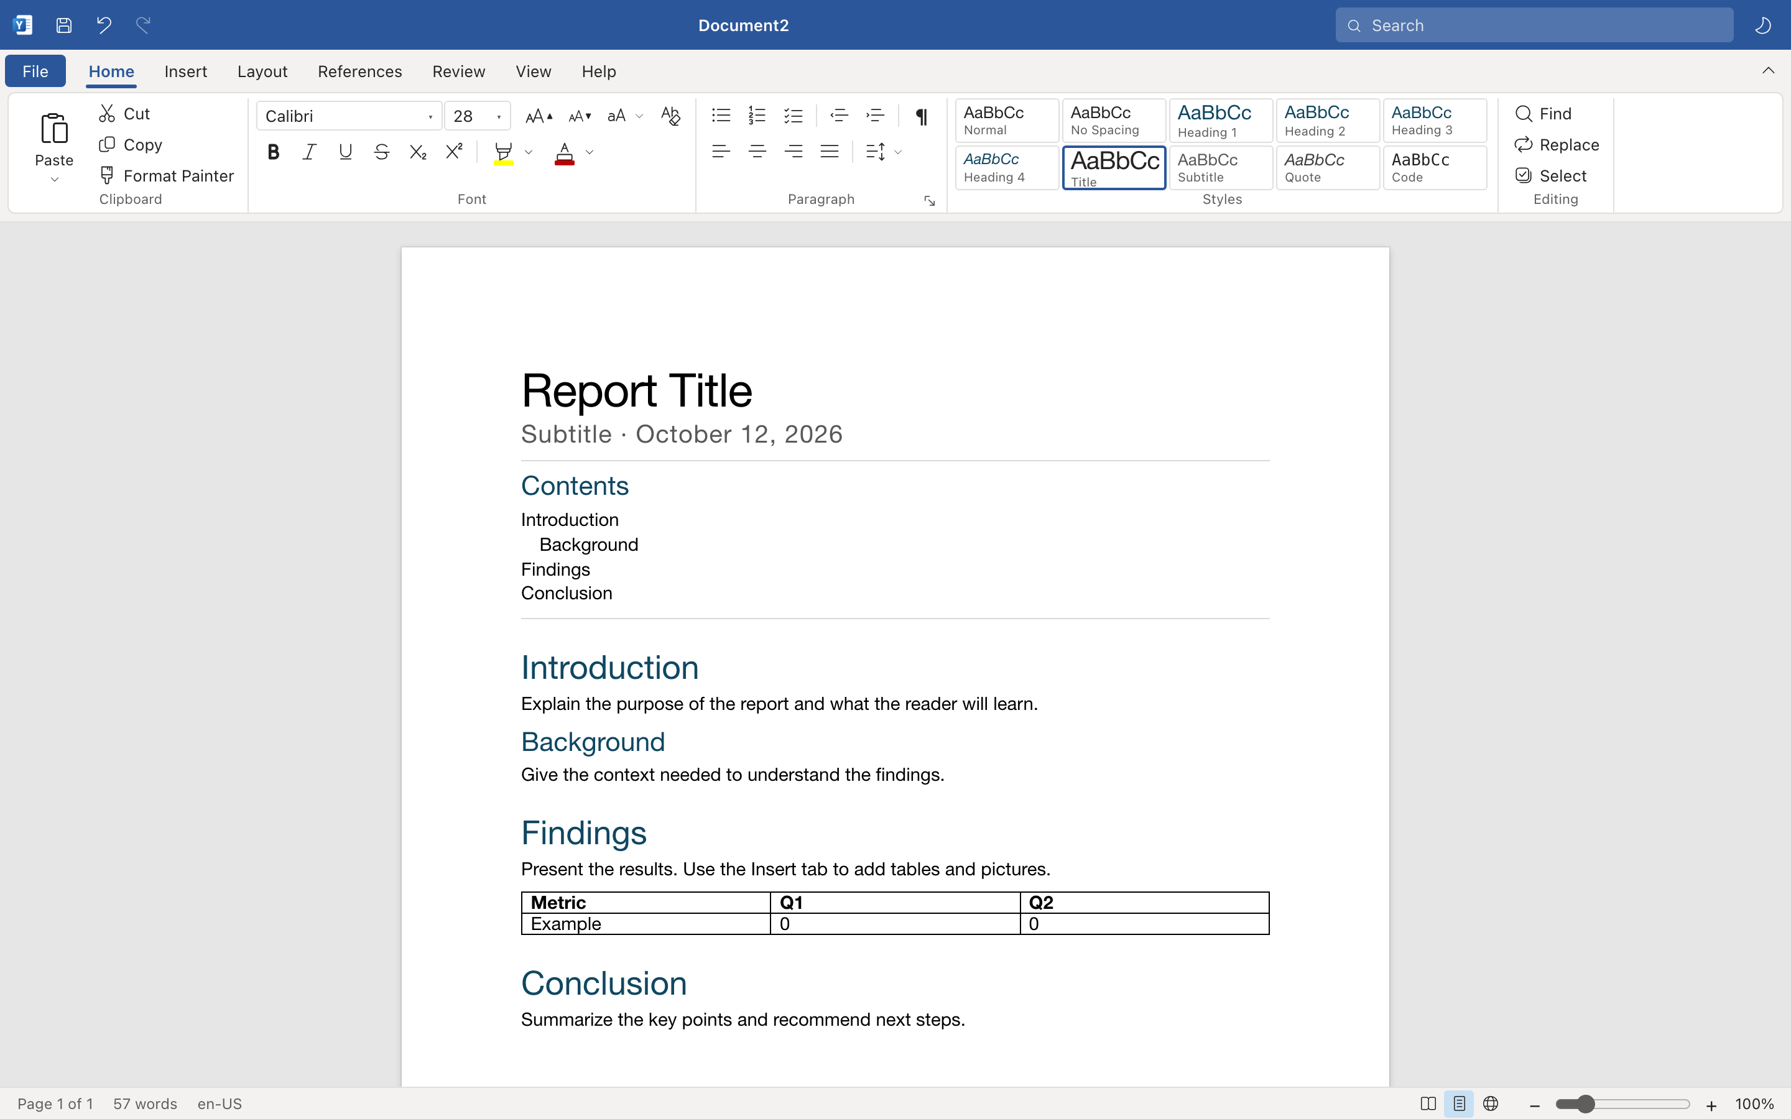
Task: Decrease paragraph indent
Action: (x=840, y=116)
